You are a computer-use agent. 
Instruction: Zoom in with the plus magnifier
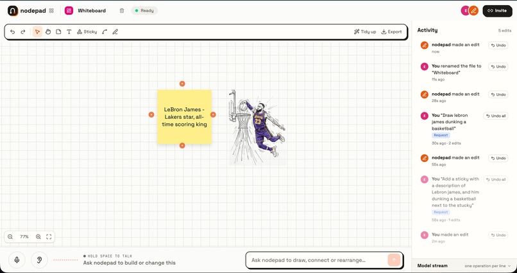click(38, 236)
